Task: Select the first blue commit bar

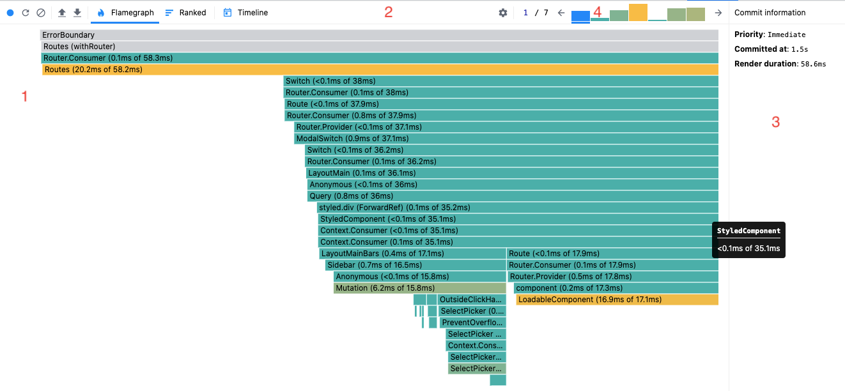Action: click(580, 14)
